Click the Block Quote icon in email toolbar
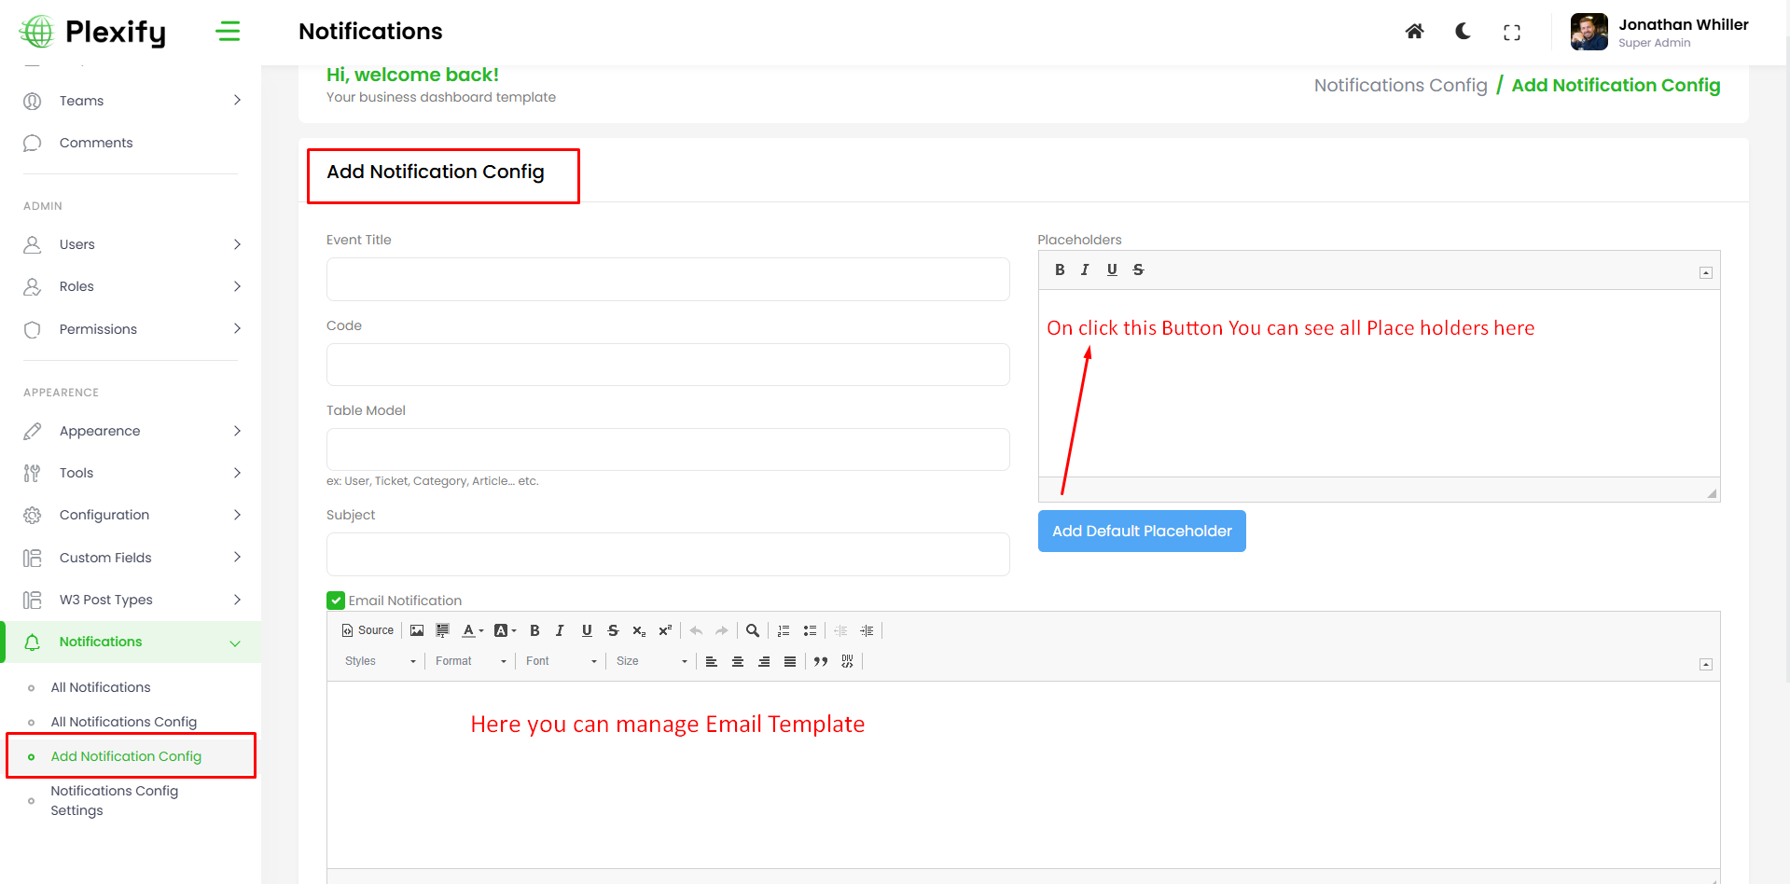 click(821, 662)
